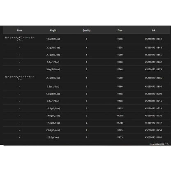Image resolution: width=171 pixels, height=171 pixels.
Task: Click JAN code 4525807311754
Action: pyautogui.click(x=153, y=130)
